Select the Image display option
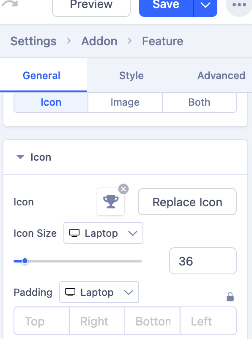This screenshot has width=252, height=339. (125, 102)
